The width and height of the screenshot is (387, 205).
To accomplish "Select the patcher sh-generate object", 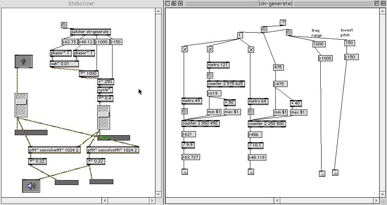I will click(90, 32).
